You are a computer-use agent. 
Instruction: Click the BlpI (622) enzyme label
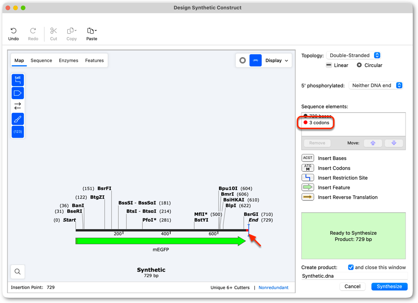coord(238,205)
